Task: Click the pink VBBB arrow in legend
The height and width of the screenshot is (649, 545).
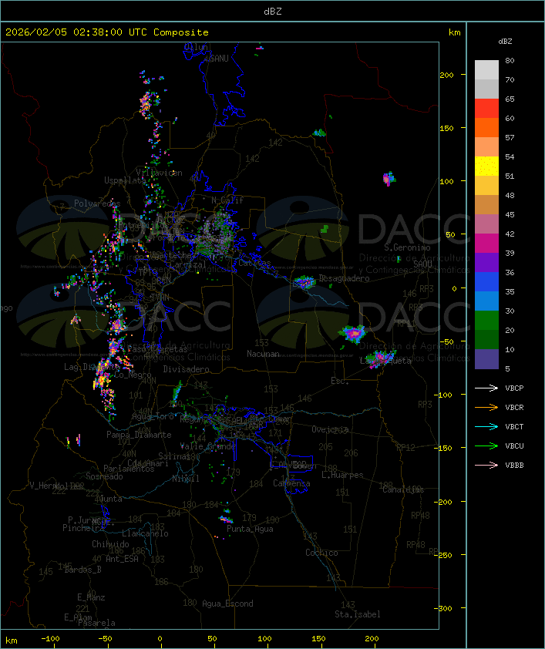Action: [x=486, y=465]
